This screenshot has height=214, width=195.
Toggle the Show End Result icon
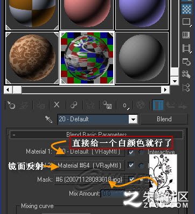click(158, 105)
